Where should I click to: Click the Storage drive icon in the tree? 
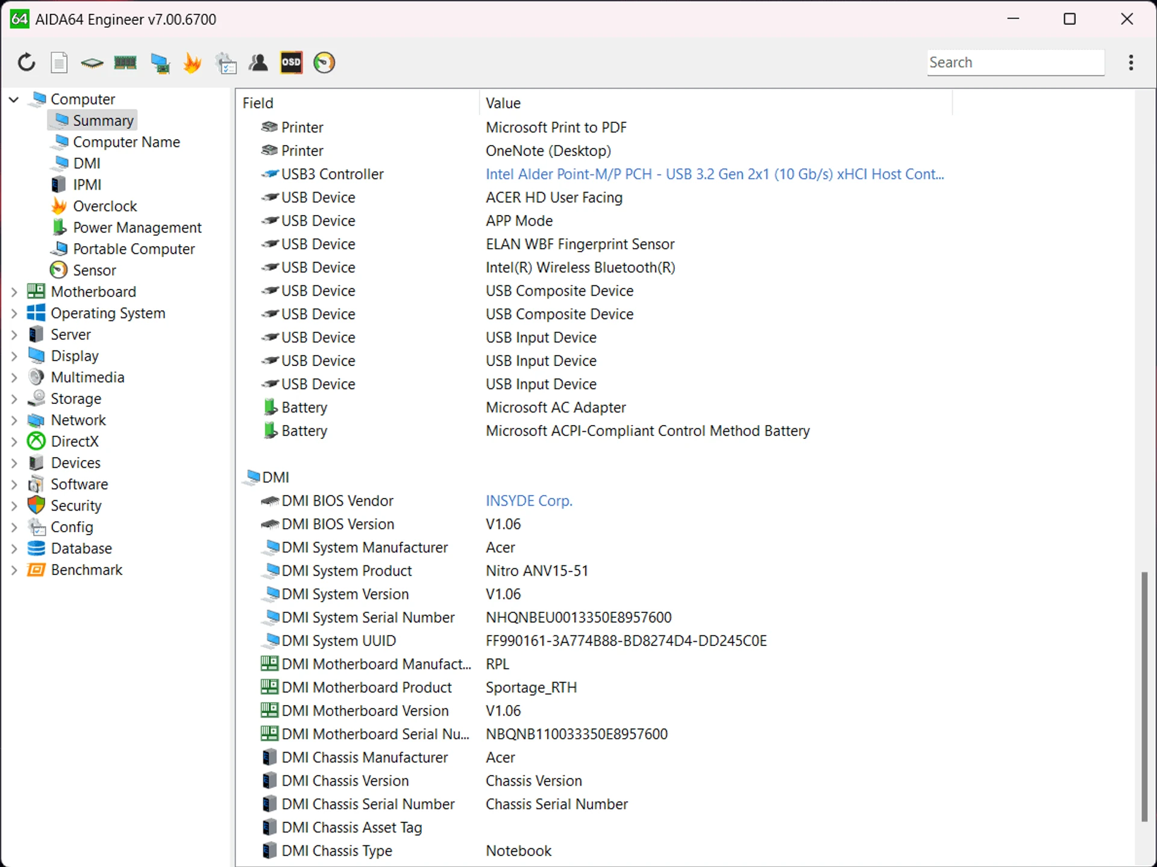[37, 398]
